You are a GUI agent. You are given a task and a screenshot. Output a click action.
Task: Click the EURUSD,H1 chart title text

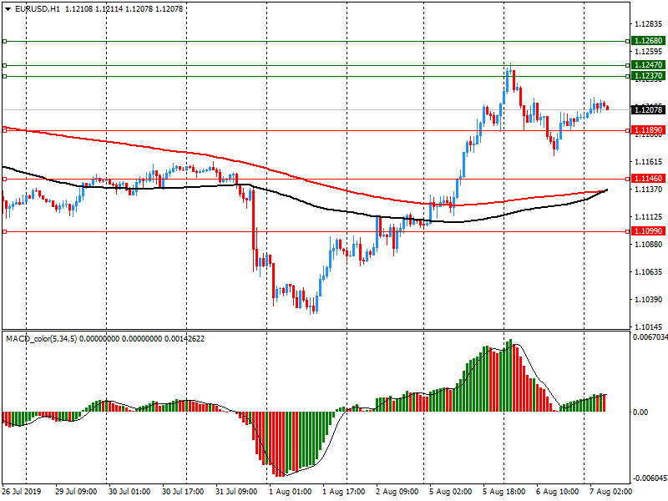tap(38, 9)
